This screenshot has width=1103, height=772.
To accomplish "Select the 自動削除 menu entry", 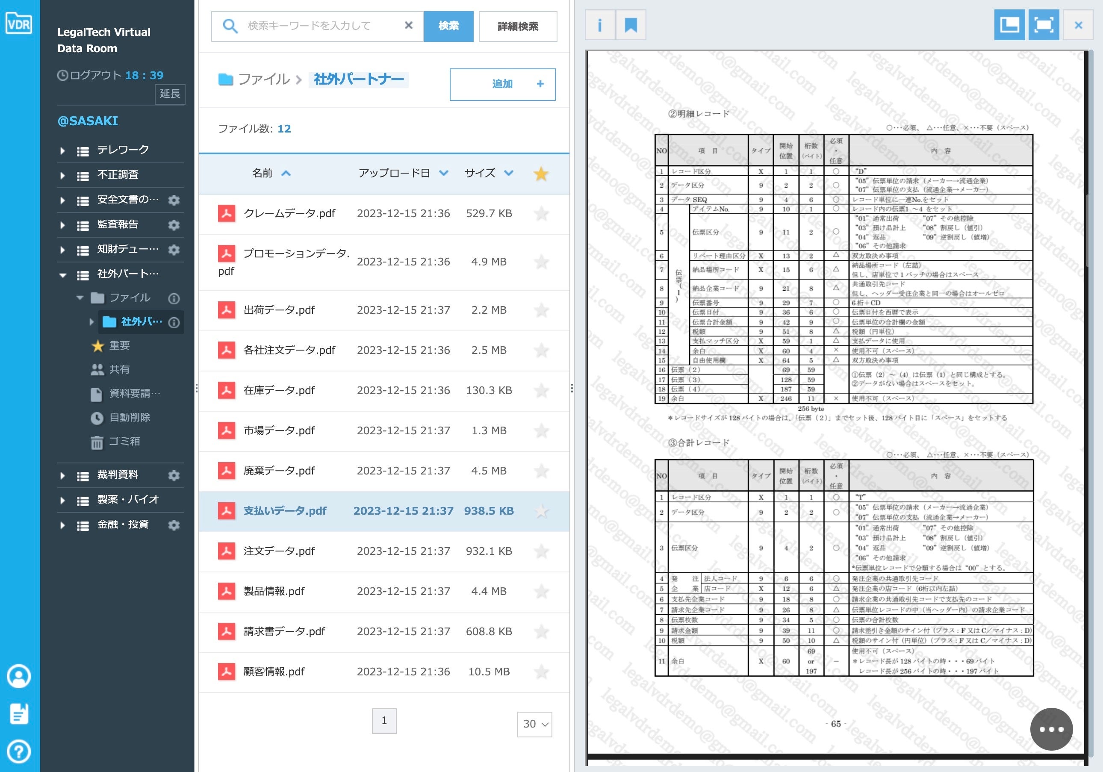I will click(129, 418).
